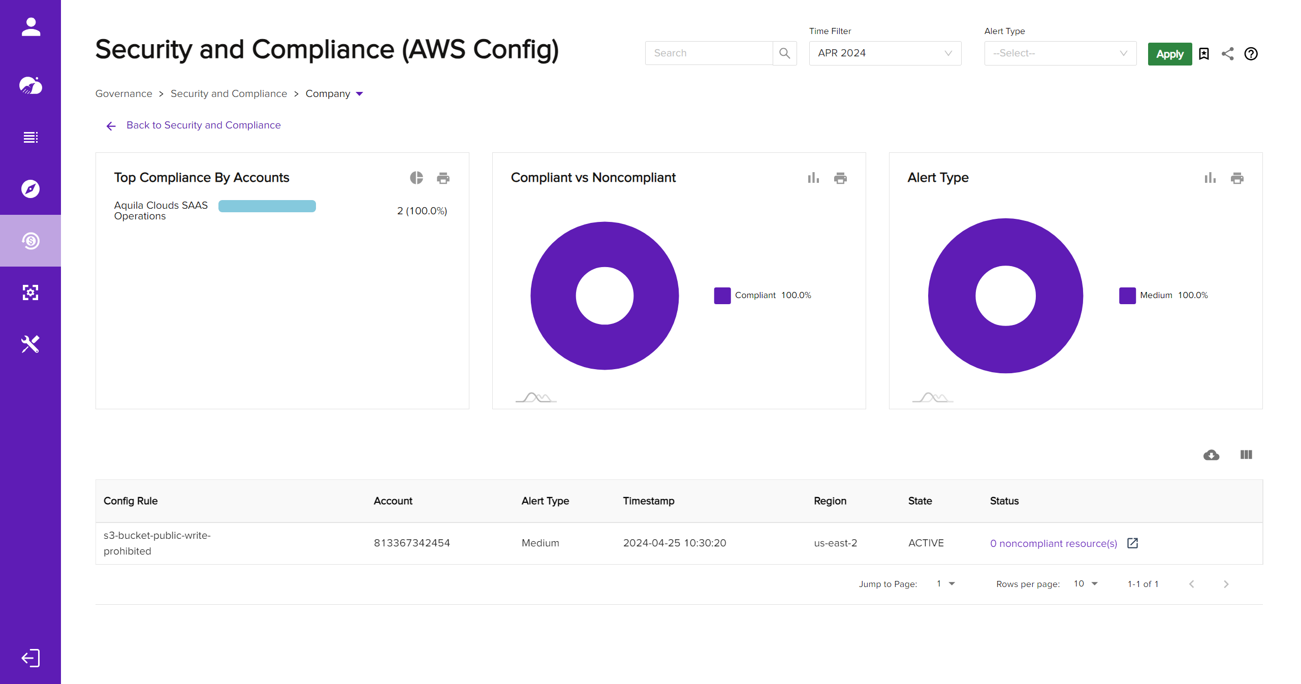Screen dimensions: 1301x684
Task: Open the help question mark icon
Action: (x=1251, y=54)
